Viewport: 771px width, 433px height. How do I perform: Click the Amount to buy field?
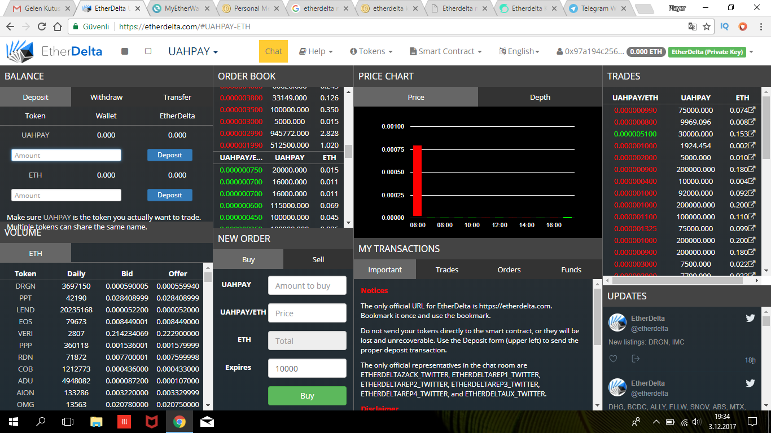pos(307,286)
